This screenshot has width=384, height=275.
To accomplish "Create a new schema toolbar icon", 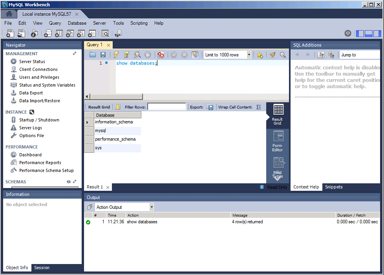I will click(48, 33).
